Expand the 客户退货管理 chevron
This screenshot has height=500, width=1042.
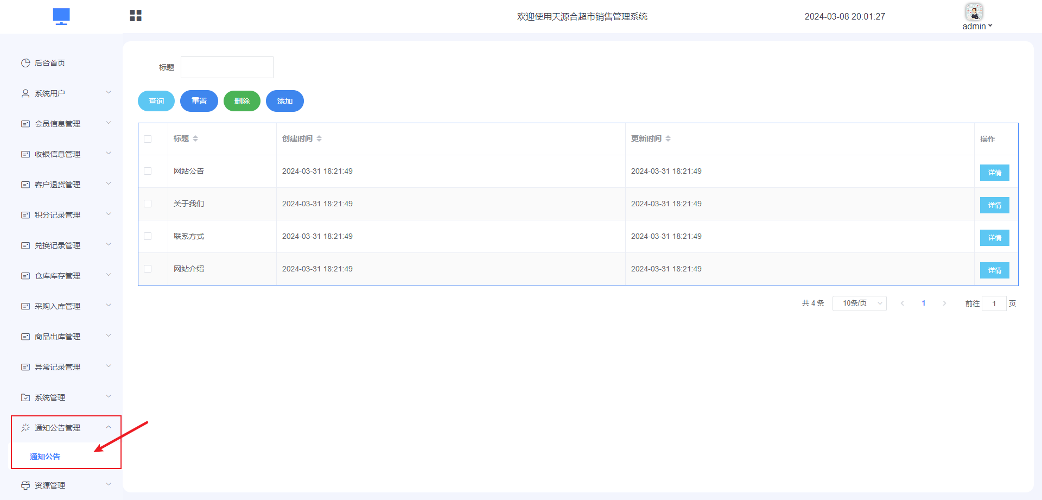pos(109,183)
